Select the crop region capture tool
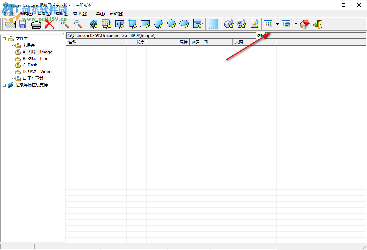Image resolution: width=367 pixels, height=250 pixels. coord(133,24)
